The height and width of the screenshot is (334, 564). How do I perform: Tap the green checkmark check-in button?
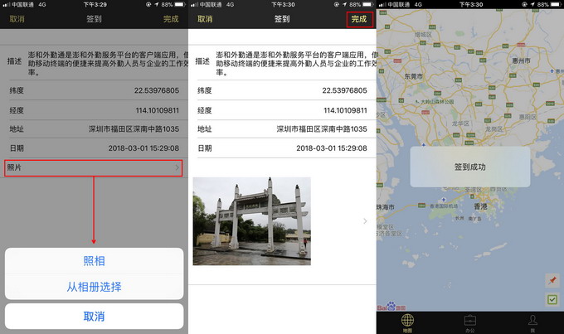pyautogui.click(x=552, y=299)
